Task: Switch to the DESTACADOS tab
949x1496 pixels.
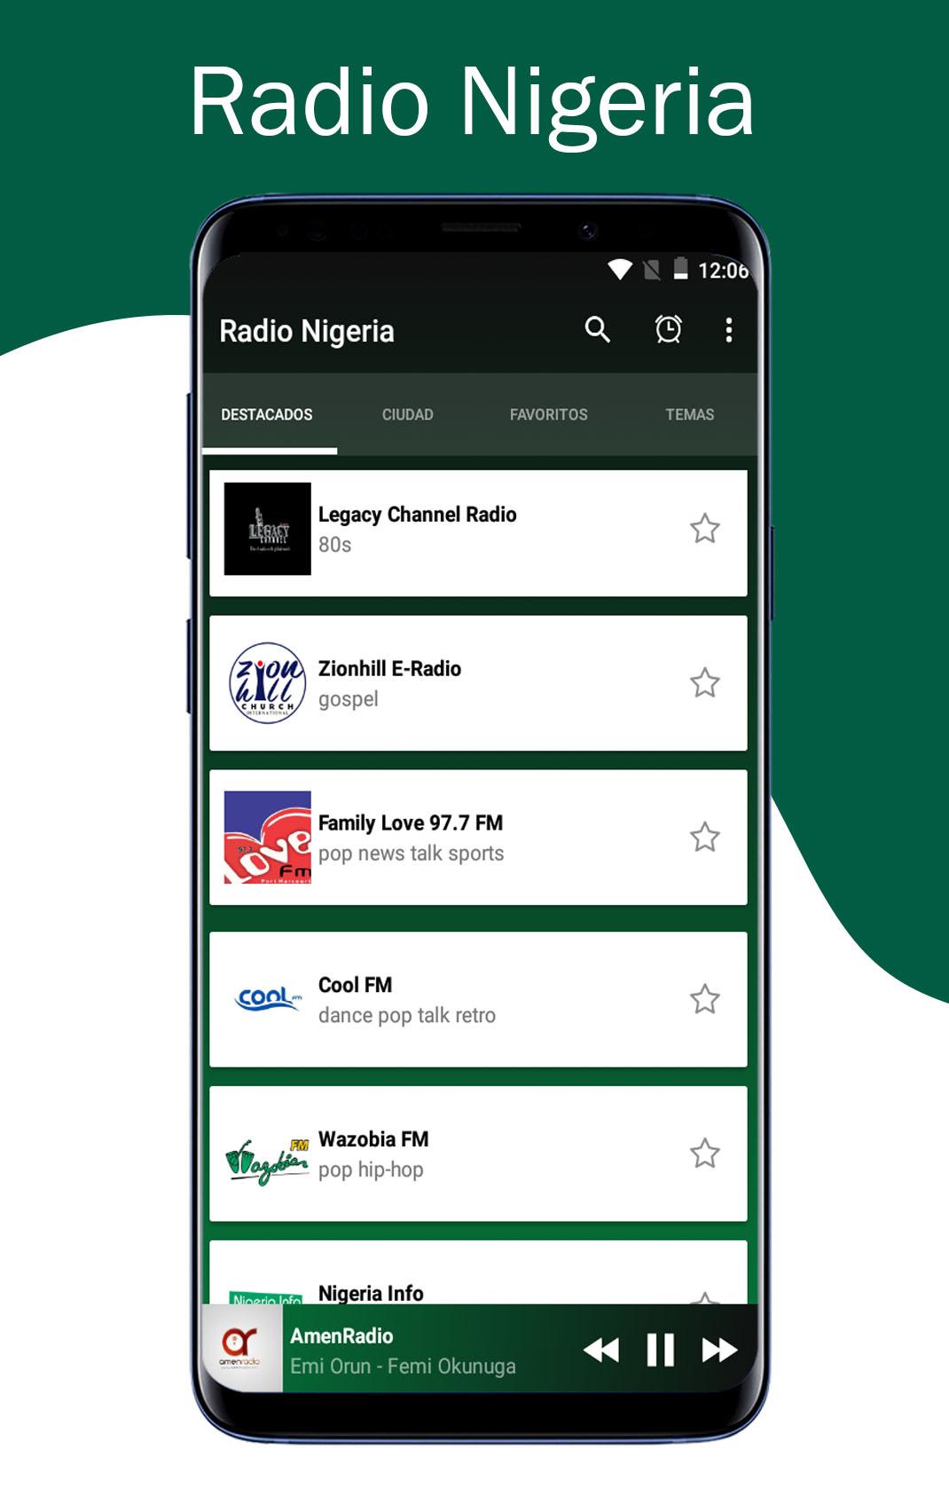Action: pos(267,414)
